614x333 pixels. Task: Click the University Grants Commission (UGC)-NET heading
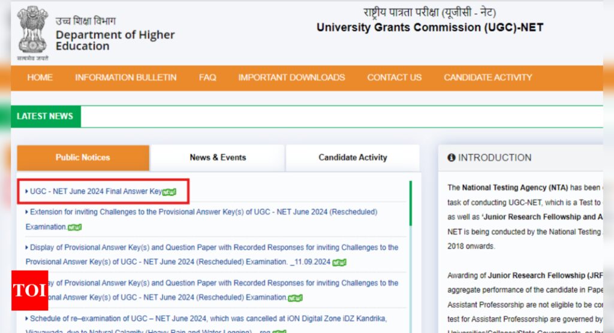(430, 28)
